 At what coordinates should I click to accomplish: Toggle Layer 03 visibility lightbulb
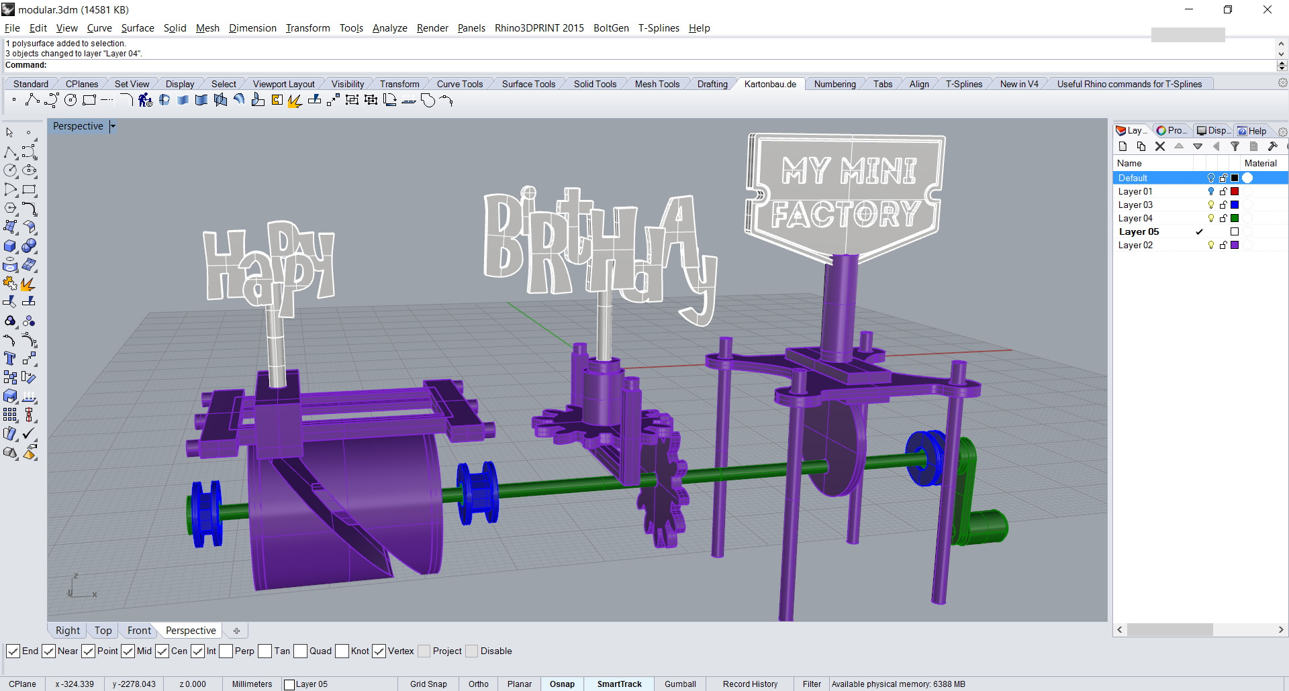(1211, 205)
